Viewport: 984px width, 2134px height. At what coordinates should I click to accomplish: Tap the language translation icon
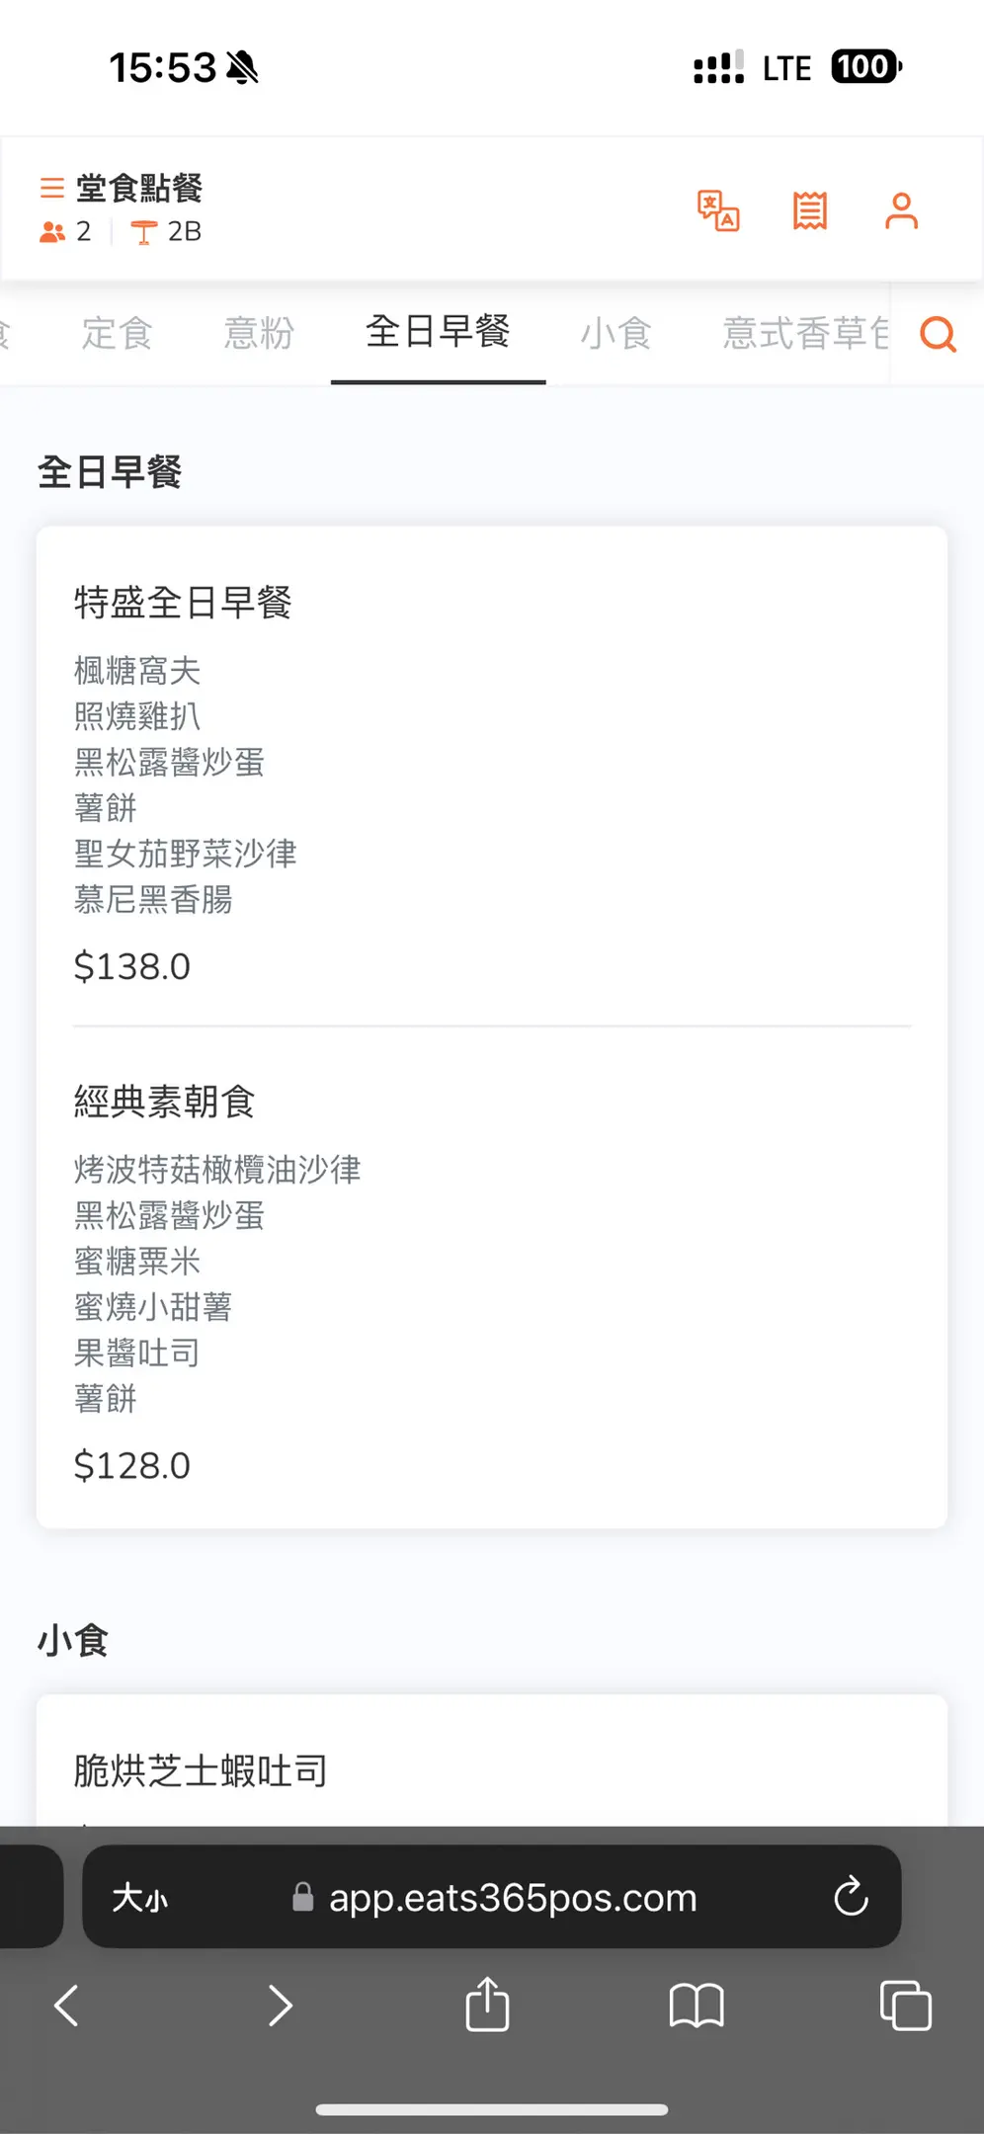coord(718,210)
